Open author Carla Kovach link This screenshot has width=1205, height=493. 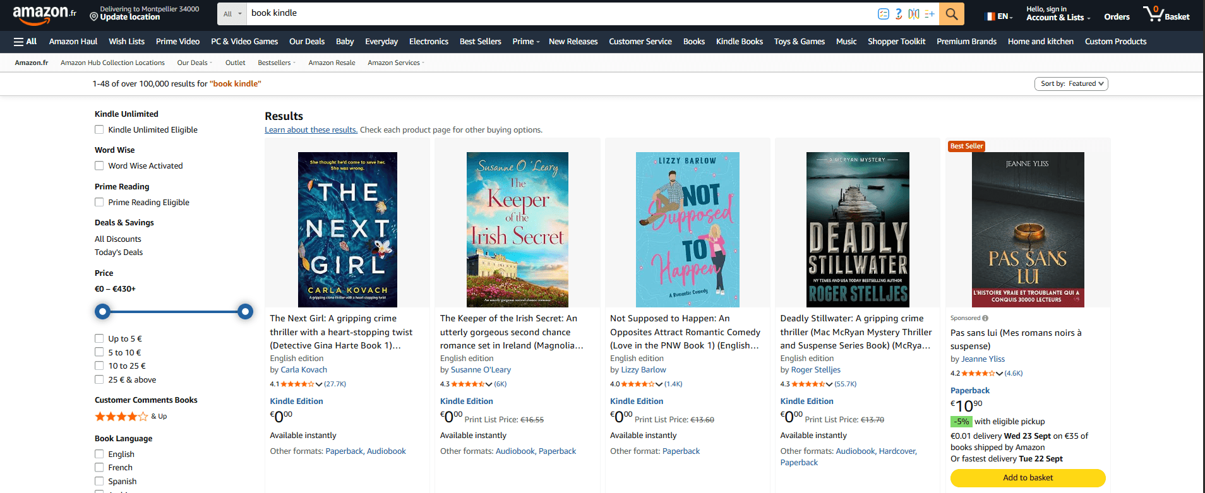point(304,370)
